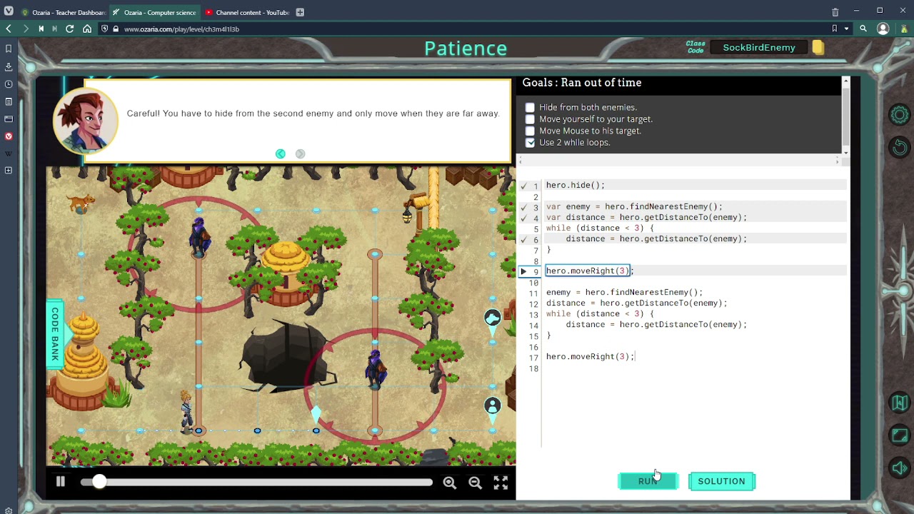
Task: Open downloads panel in browser sidebar
Action: [x=9, y=66]
